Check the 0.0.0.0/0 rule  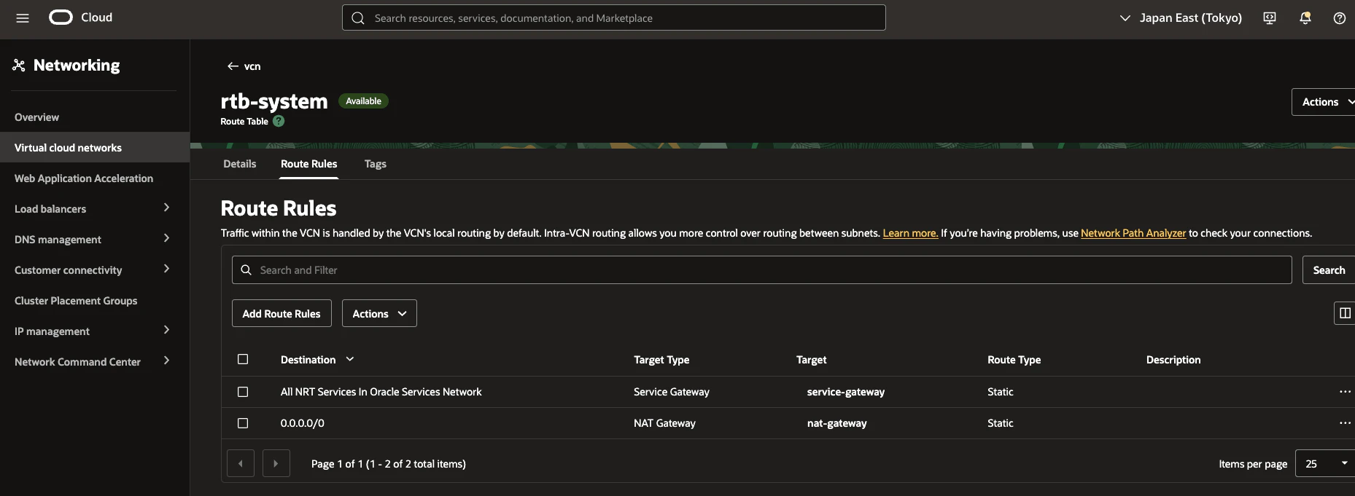(243, 423)
